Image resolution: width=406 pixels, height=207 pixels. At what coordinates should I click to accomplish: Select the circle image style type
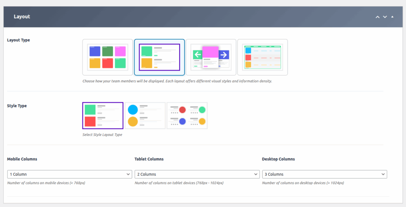tap(145, 115)
